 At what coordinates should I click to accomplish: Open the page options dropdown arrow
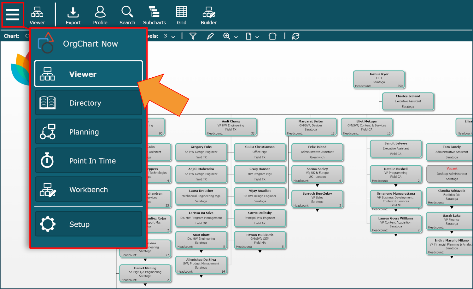click(x=257, y=37)
